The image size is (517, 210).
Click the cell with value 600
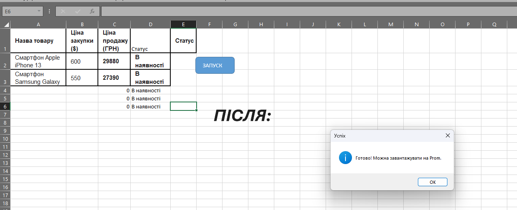point(82,61)
